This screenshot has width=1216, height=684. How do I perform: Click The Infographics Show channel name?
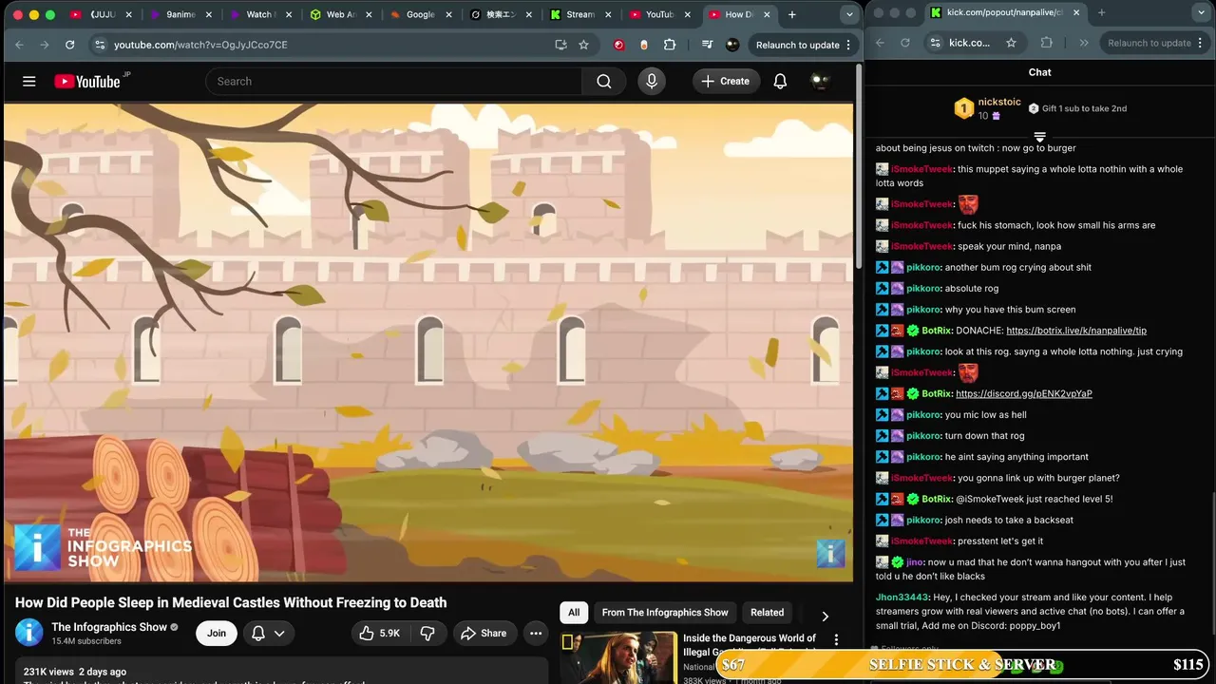(x=109, y=627)
